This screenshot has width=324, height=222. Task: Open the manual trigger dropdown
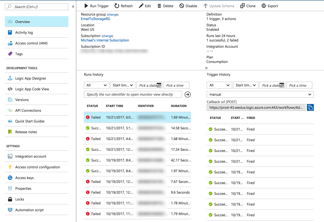[x=260, y=94]
